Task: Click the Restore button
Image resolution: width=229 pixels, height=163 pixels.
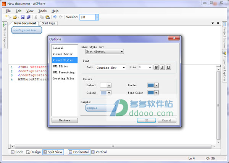Action: pos(65,120)
